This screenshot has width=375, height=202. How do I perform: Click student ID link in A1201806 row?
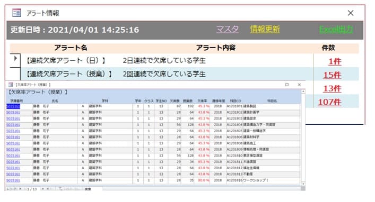(13, 137)
